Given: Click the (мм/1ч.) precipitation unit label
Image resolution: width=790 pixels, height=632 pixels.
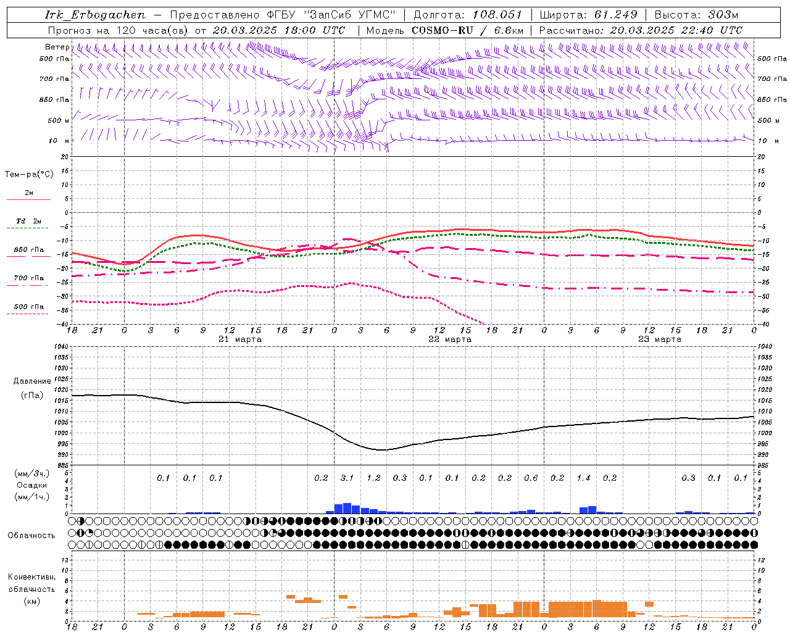Looking at the screenshot, I should [x=32, y=497].
